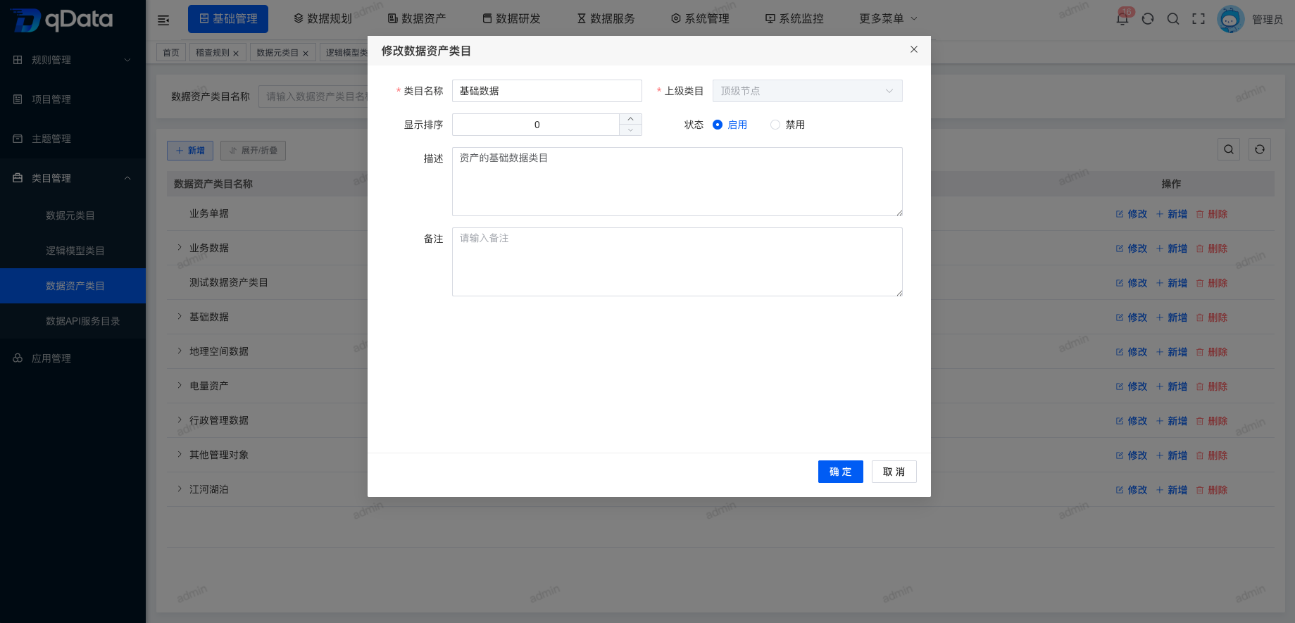Click the 备注 textarea

coord(677,262)
